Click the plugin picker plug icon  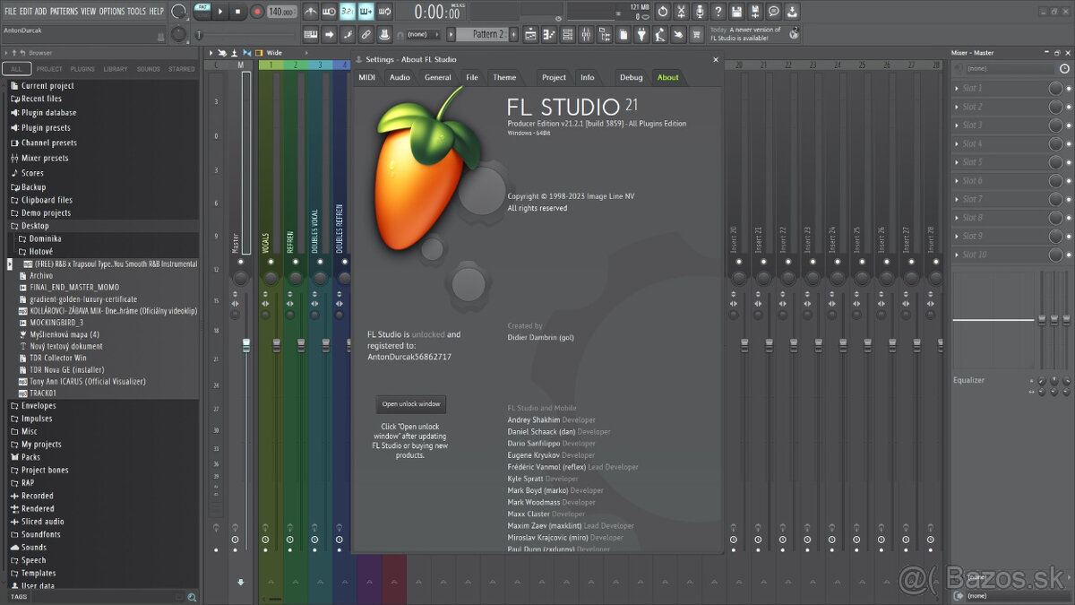641,35
